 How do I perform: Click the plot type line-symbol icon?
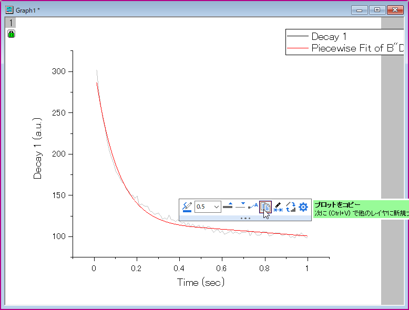253,206
